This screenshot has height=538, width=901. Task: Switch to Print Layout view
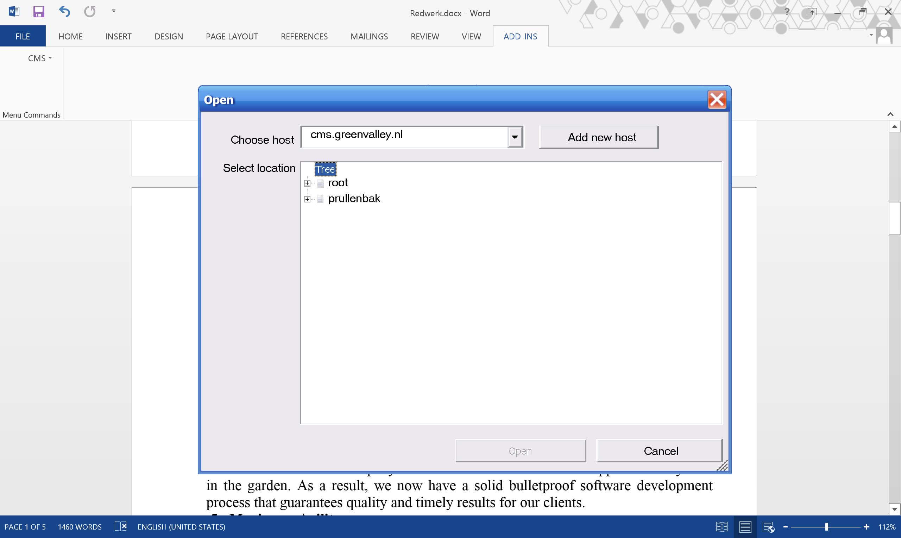[x=745, y=527]
